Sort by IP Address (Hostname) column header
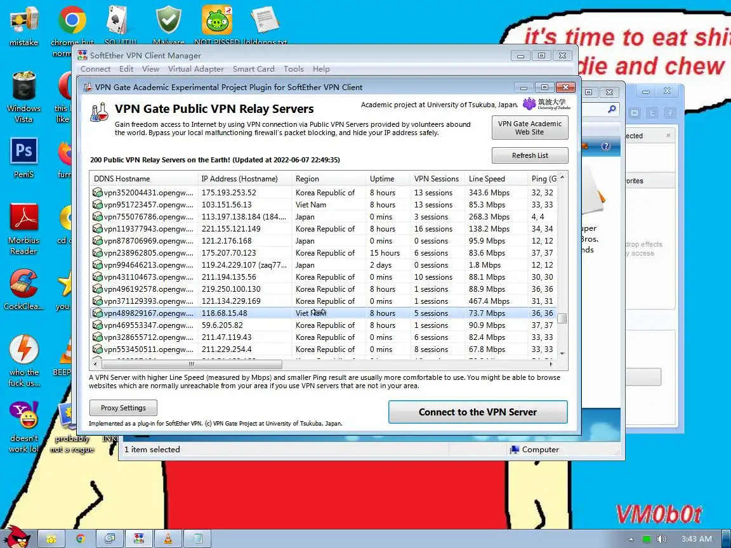Screen dimensions: 731x548 coord(245,178)
